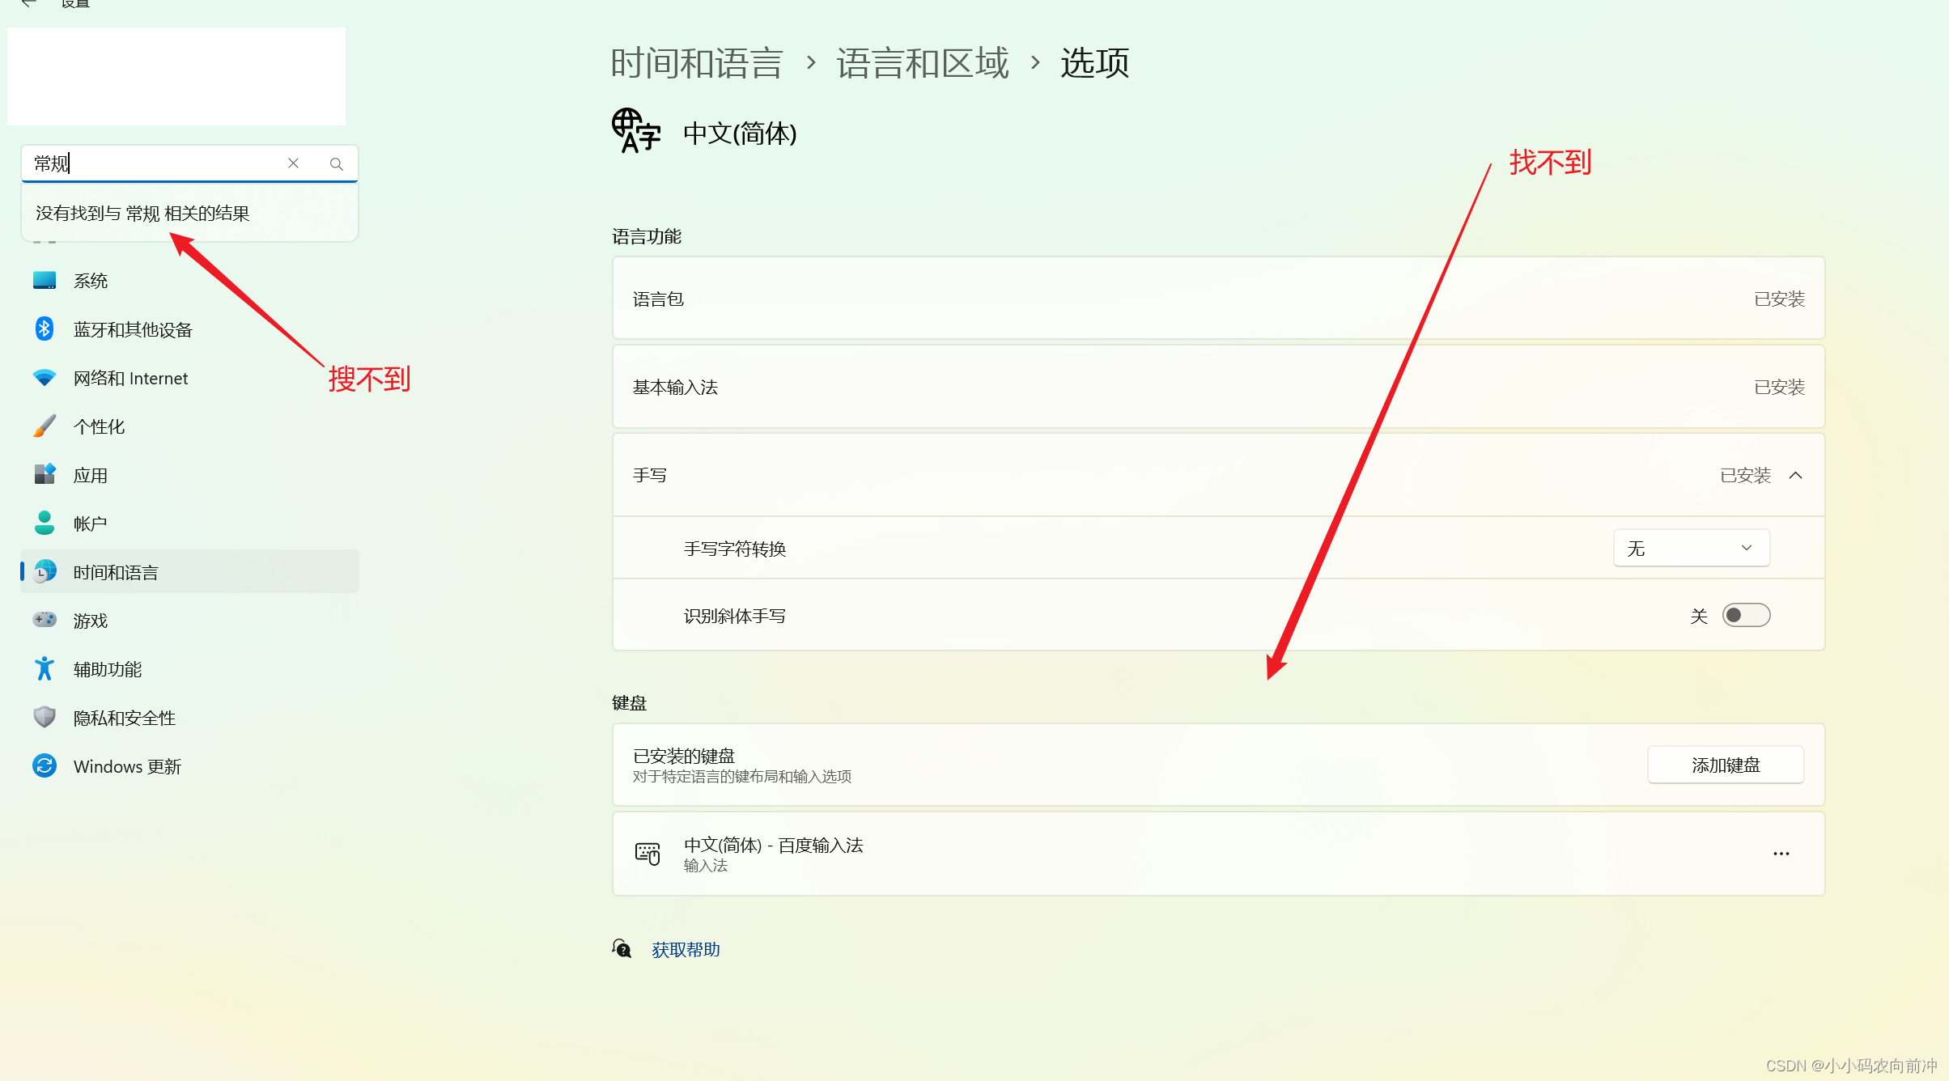This screenshot has width=1949, height=1081.
Task: Click the gaming controller icon
Action: [45, 620]
